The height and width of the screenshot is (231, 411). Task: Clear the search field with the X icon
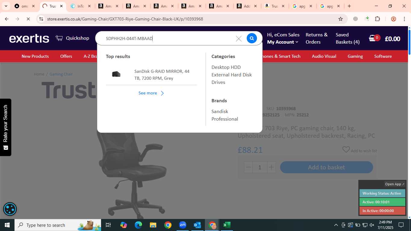point(239,38)
